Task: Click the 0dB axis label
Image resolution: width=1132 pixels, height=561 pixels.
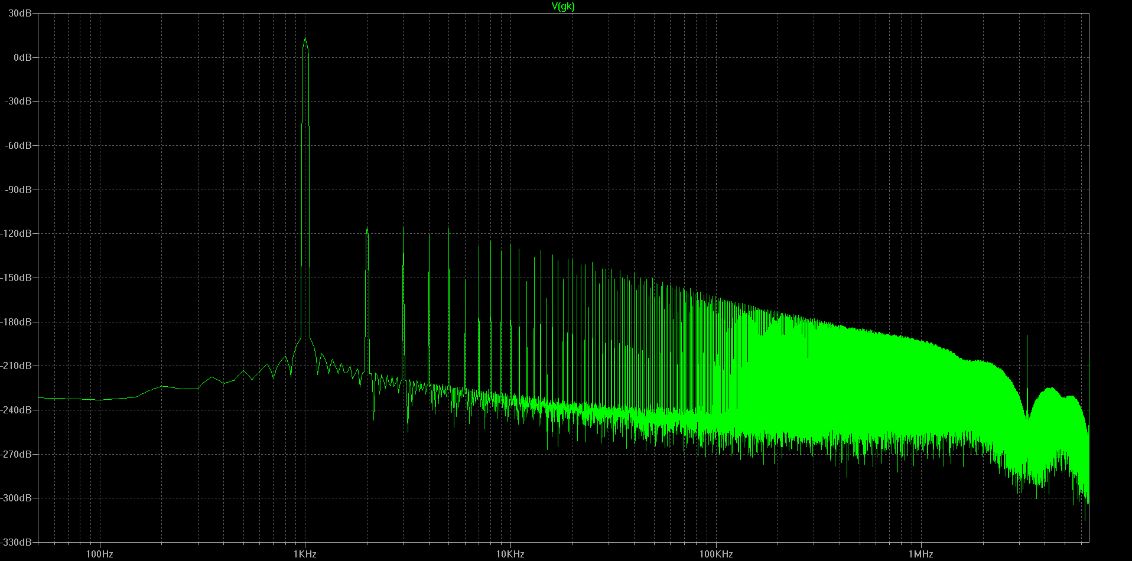Action: (22, 57)
